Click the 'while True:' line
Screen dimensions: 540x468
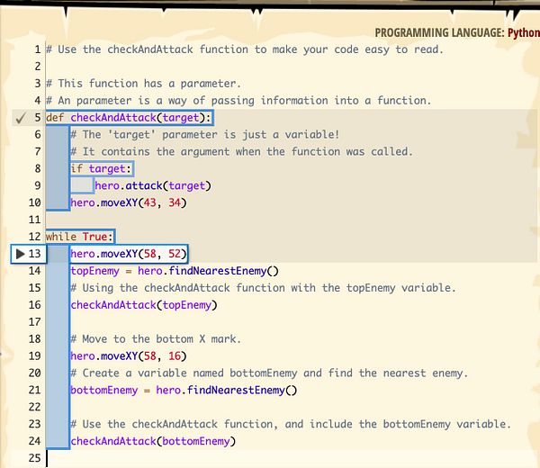point(79,237)
